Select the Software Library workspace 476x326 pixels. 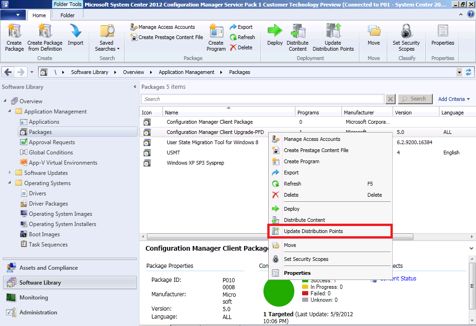pos(70,283)
